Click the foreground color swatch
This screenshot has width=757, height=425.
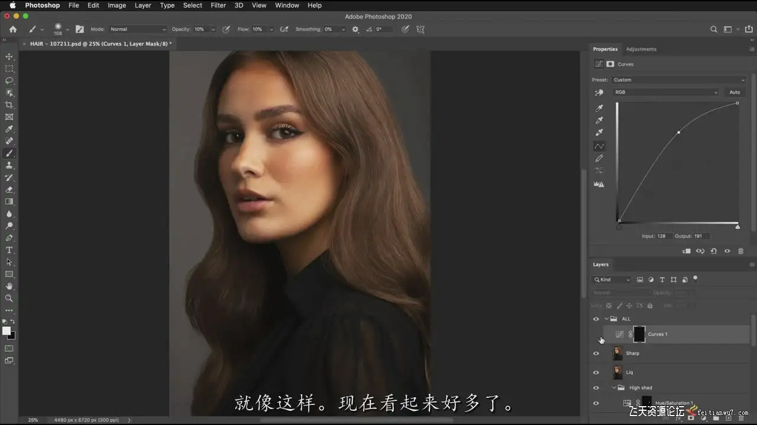(7, 331)
